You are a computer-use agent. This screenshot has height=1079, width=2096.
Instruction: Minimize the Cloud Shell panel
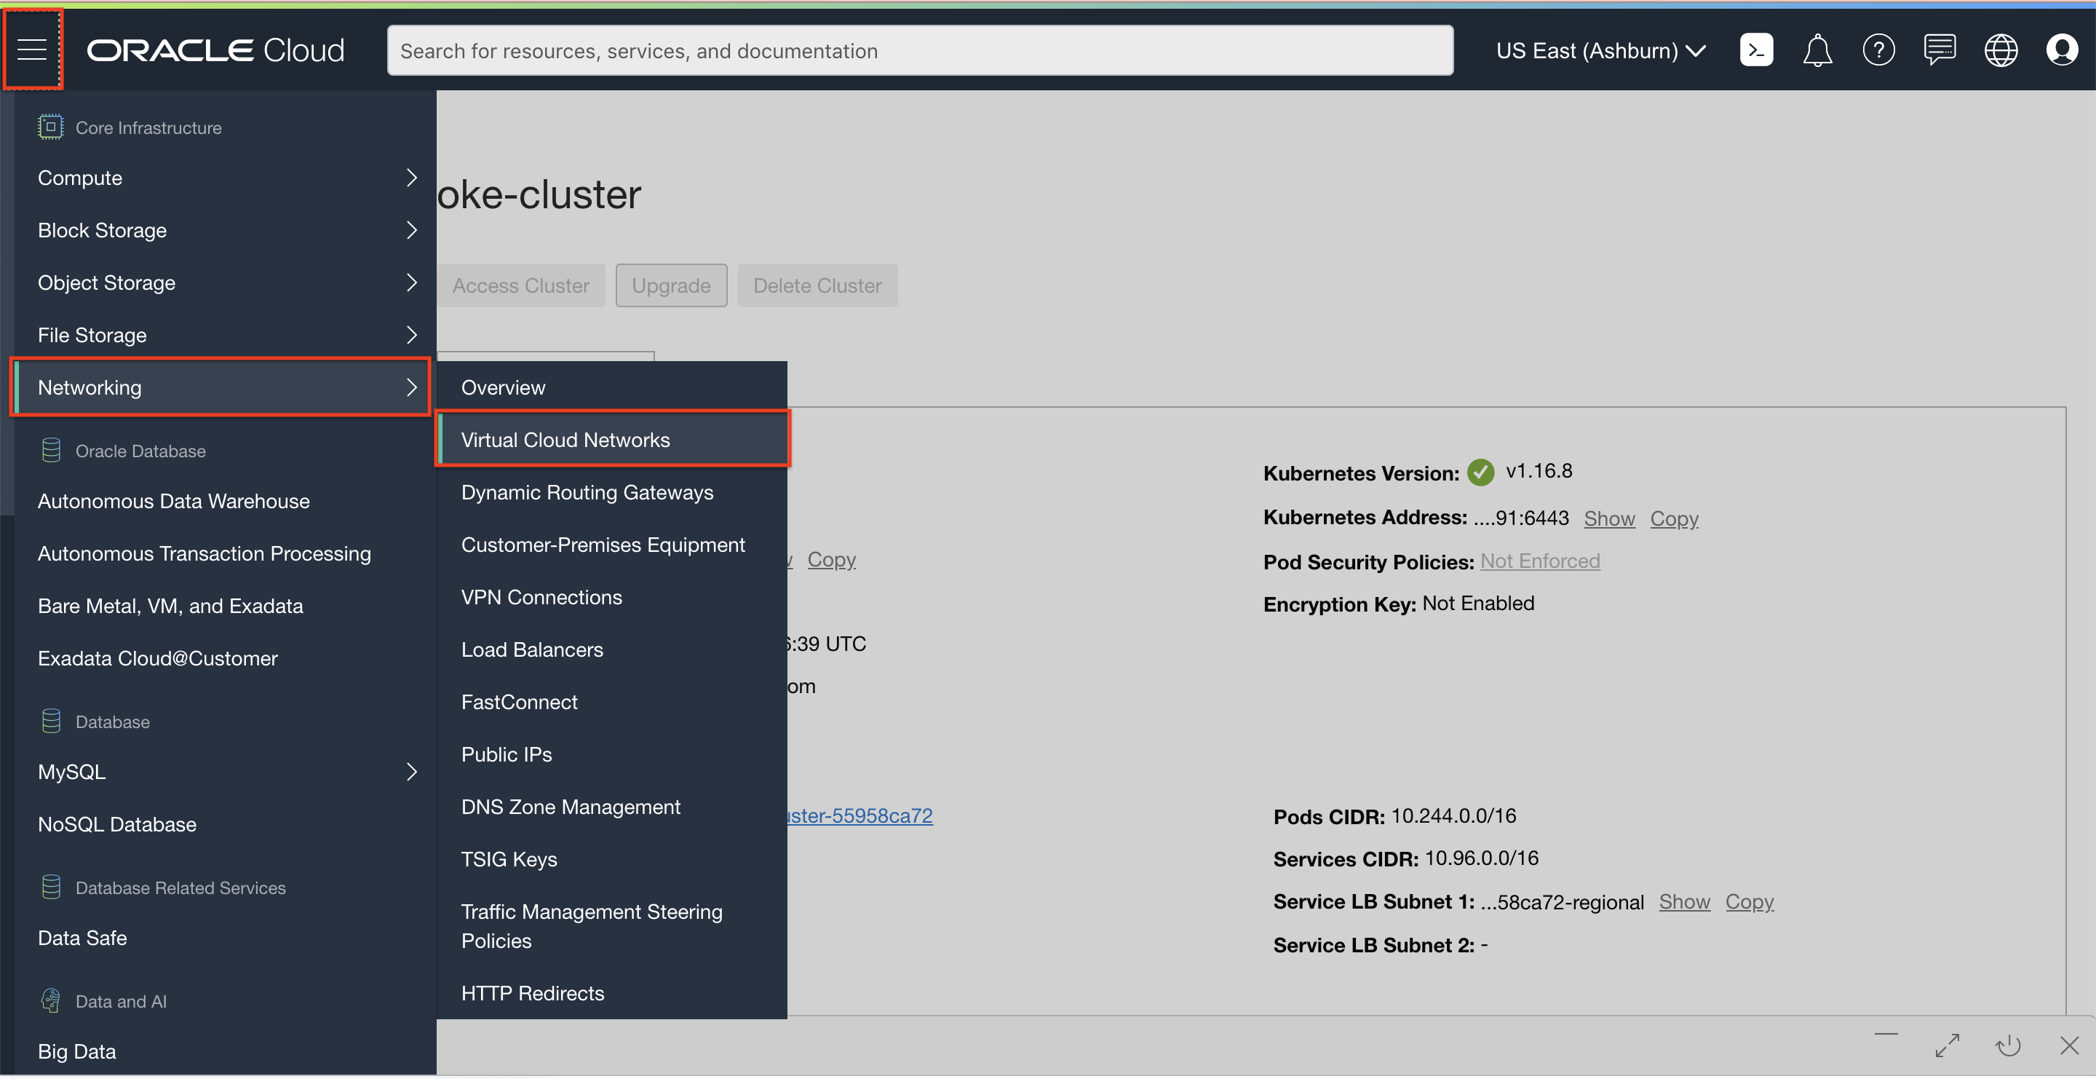coord(1886,1035)
